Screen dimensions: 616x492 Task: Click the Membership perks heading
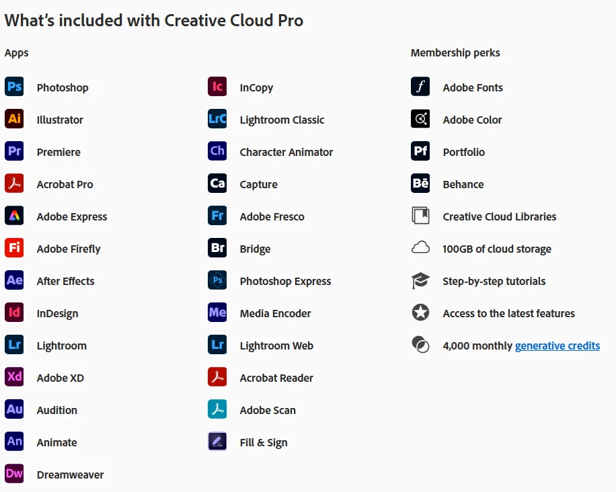(455, 52)
